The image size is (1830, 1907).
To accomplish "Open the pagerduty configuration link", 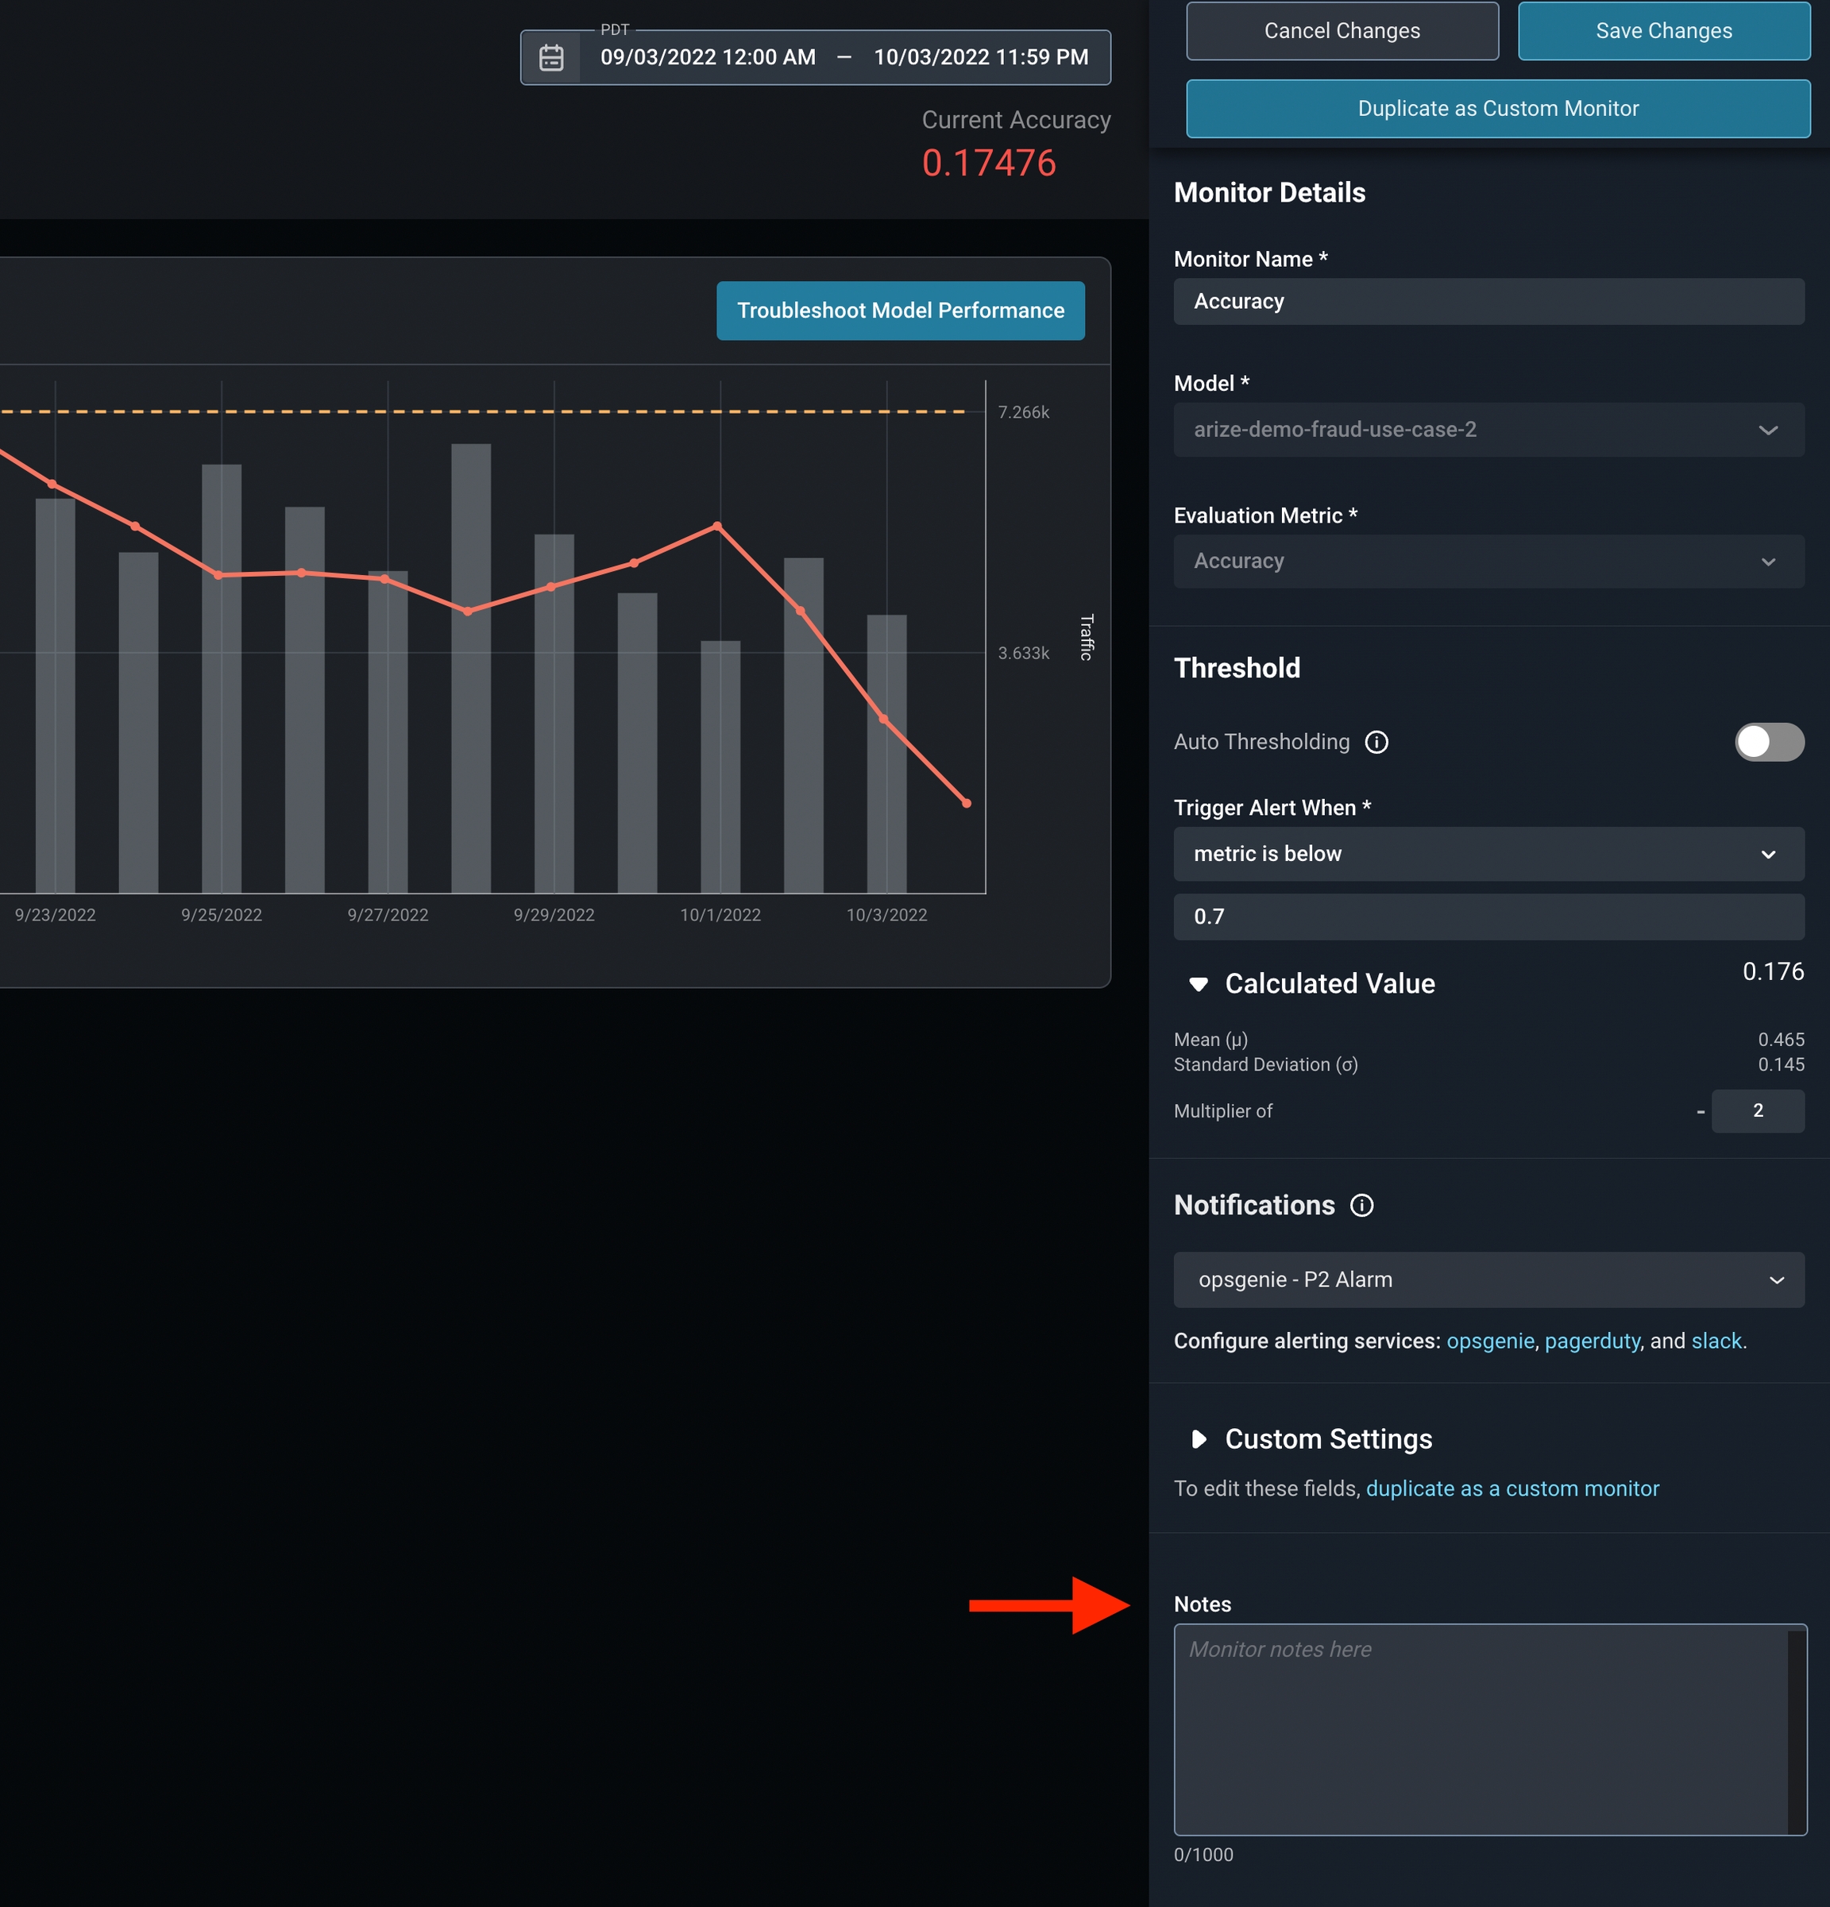I will click(x=1592, y=1341).
